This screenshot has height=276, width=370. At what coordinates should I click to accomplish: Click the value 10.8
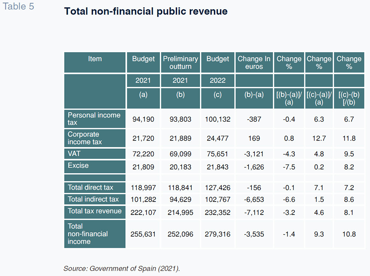tap(349, 234)
